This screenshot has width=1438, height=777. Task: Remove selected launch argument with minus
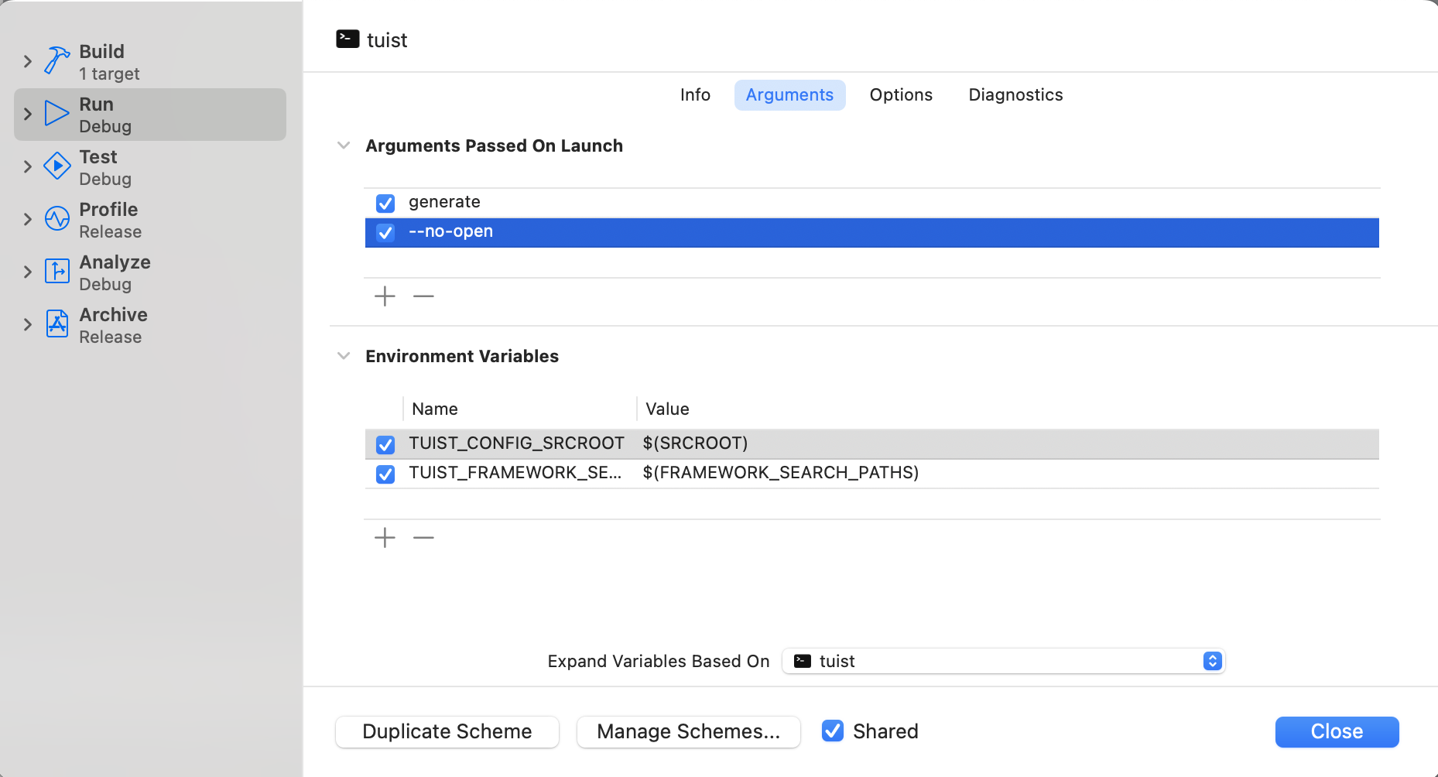click(423, 296)
